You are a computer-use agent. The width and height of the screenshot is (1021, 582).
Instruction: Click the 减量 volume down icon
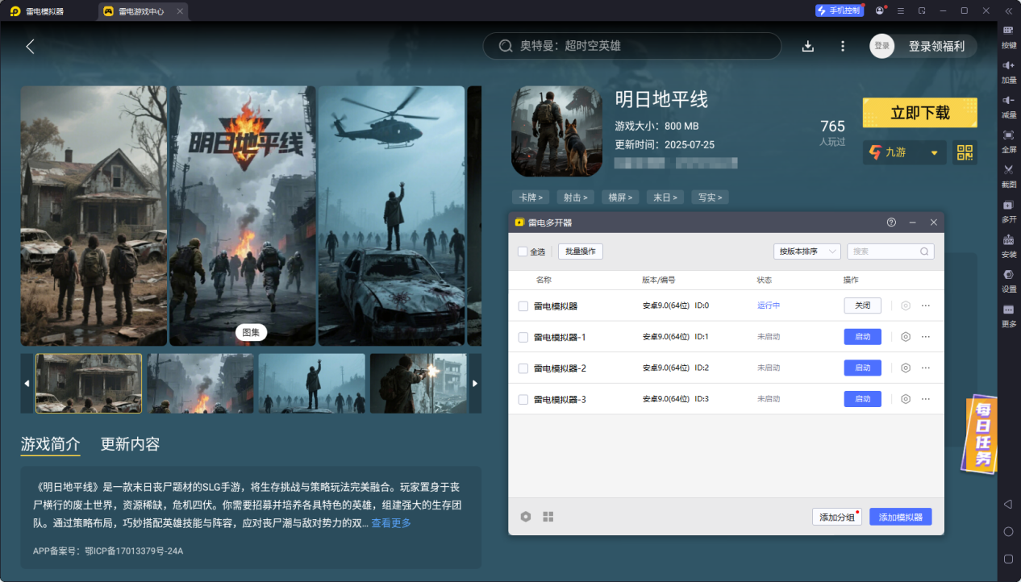pyautogui.click(x=1008, y=99)
